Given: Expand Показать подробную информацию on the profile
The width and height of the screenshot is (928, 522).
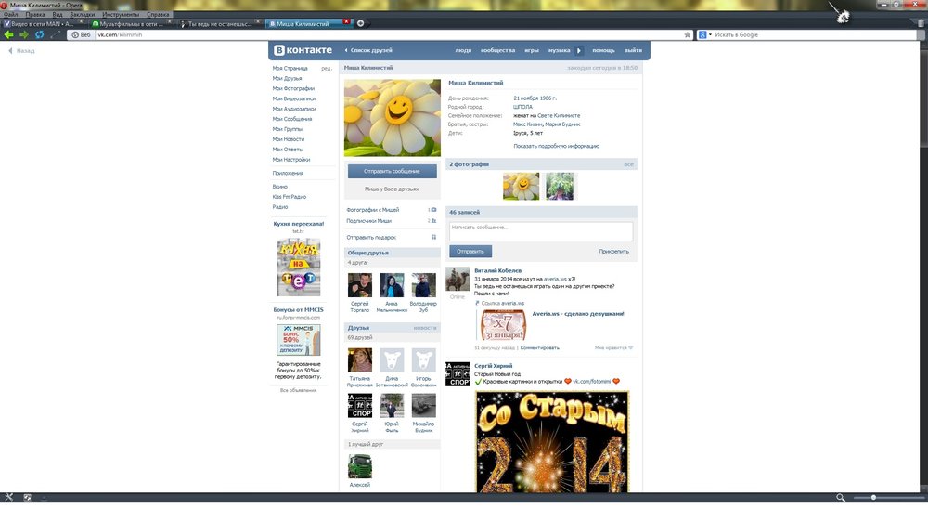Looking at the screenshot, I should 556,146.
